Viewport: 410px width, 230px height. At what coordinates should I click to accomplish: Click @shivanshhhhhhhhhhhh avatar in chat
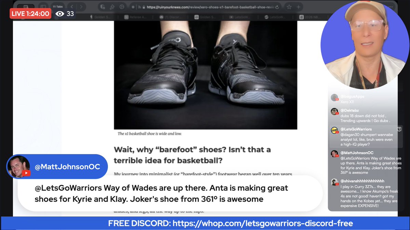pos(334,182)
